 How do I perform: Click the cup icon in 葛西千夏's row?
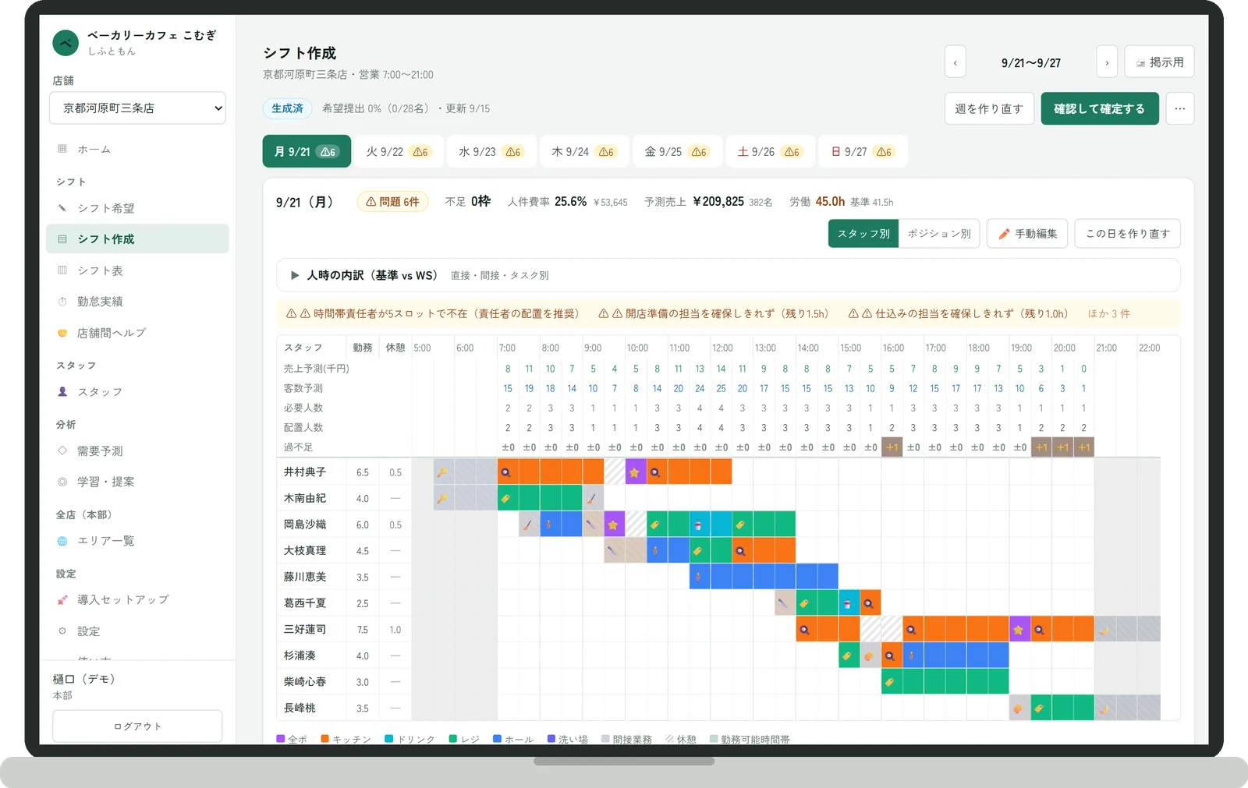click(x=847, y=603)
